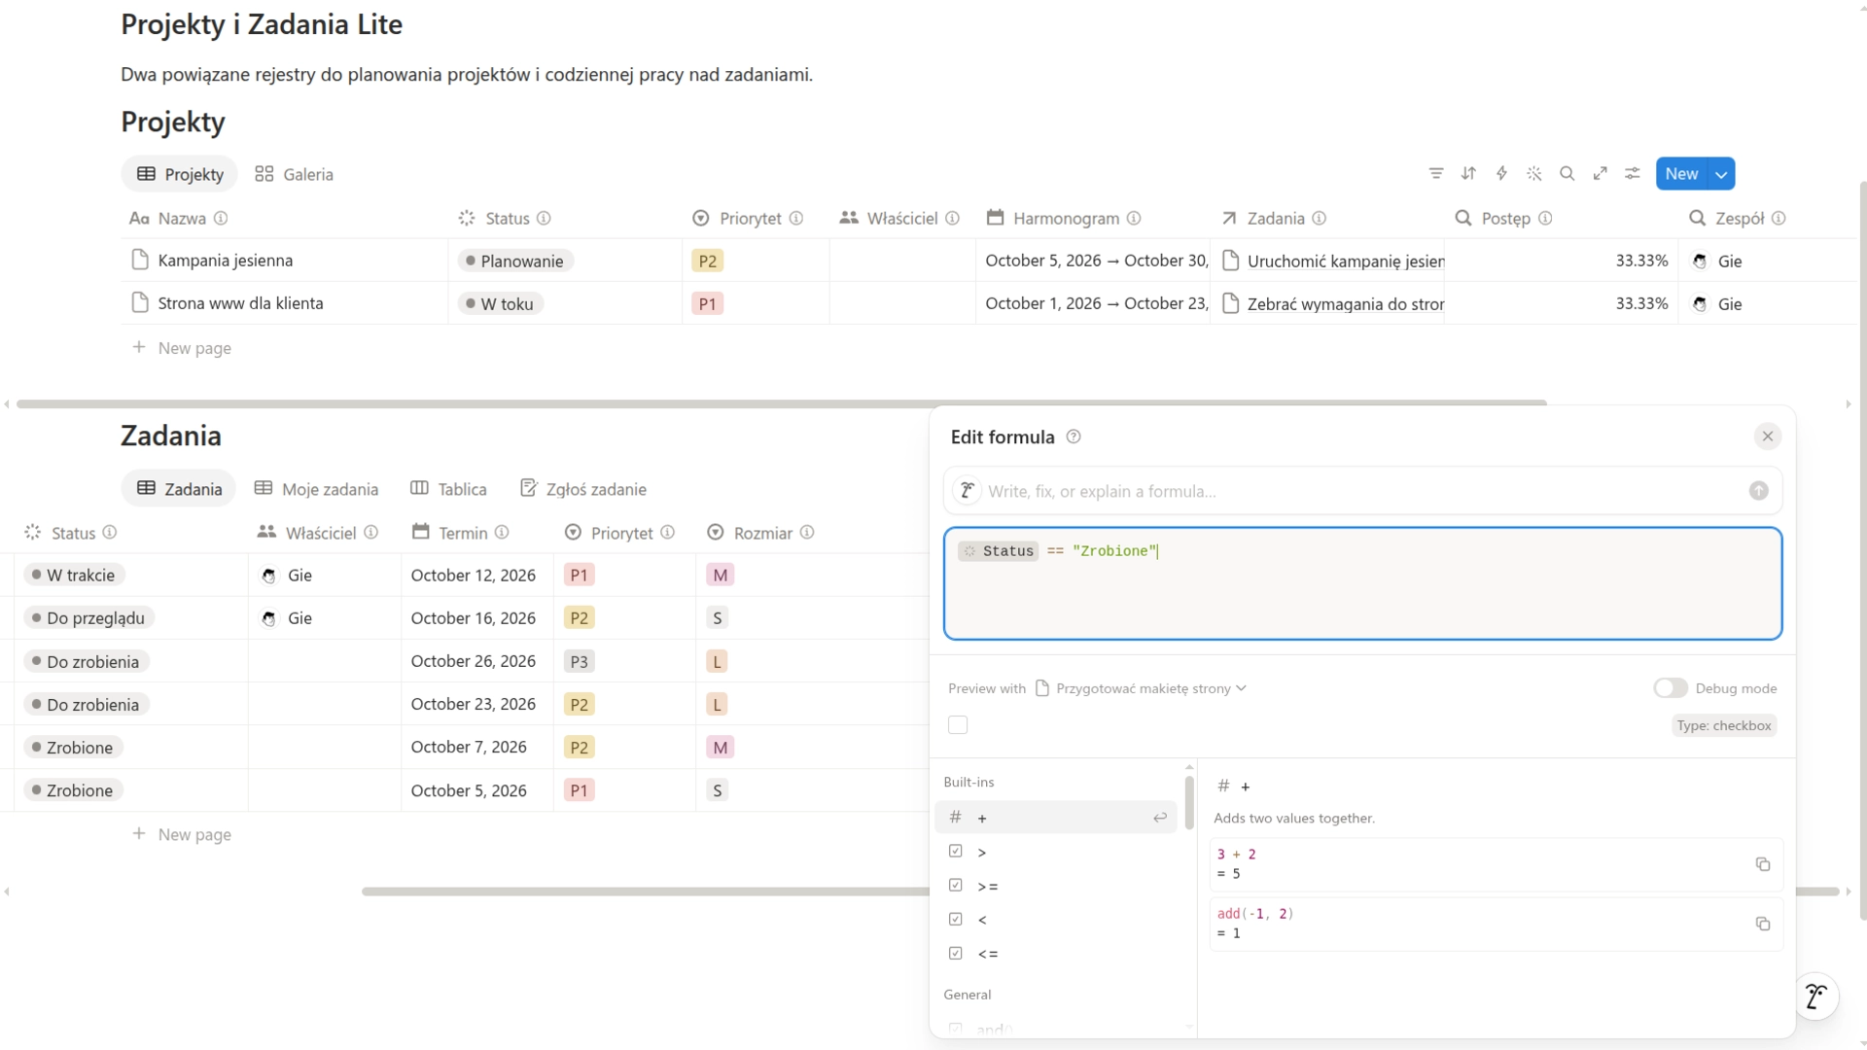Open view settings sliders icon
The width and height of the screenshot is (1867, 1050).
[x=1633, y=174]
